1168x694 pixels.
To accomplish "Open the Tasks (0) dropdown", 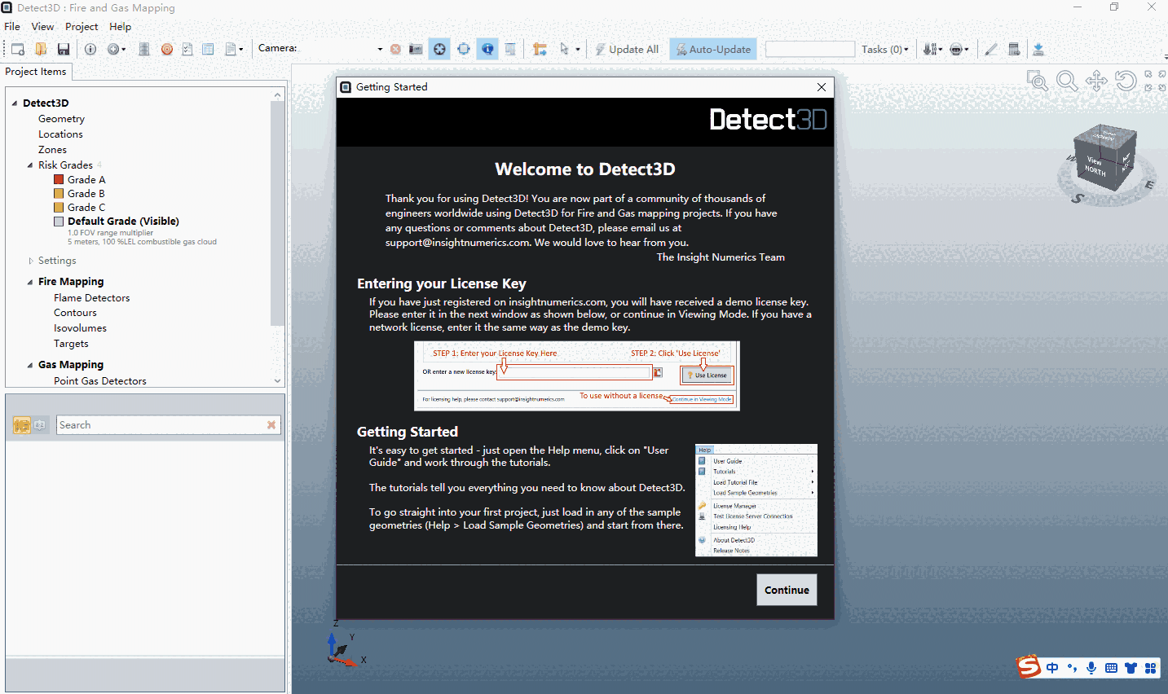I will 884,49.
